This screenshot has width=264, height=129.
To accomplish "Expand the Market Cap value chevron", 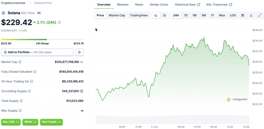I will click(x=82, y=62).
